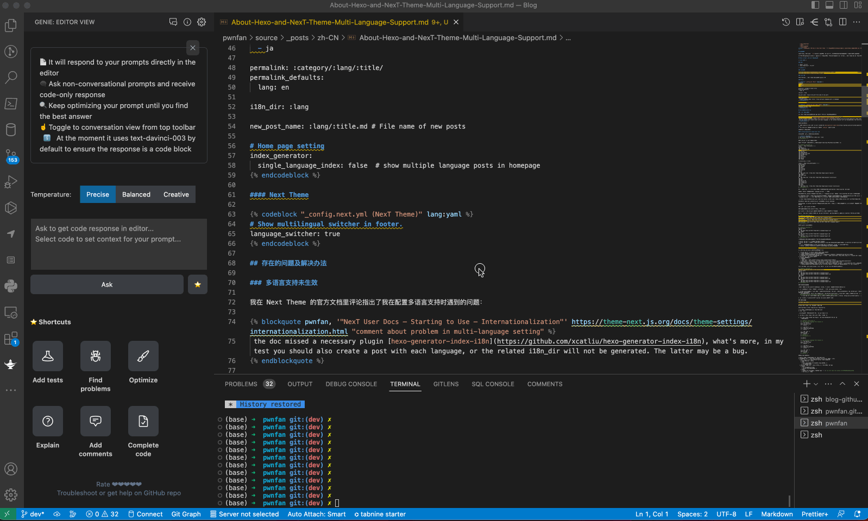Click the Genie prompt text input
Screen dimensions: 868x521
pyautogui.click(x=119, y=244)
